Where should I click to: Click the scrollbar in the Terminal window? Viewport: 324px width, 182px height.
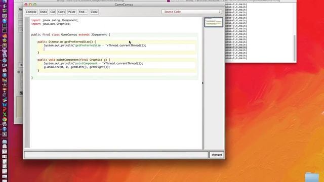pyautogui.click(x=295, y=48)
